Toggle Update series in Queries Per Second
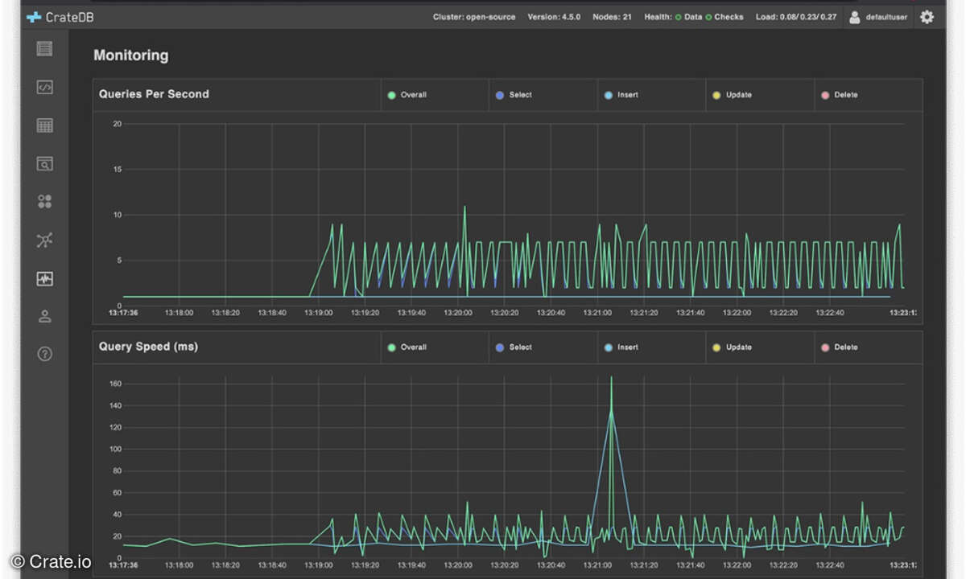The width and height of the screenshot is (966, 579). click(x=733, y=95)
